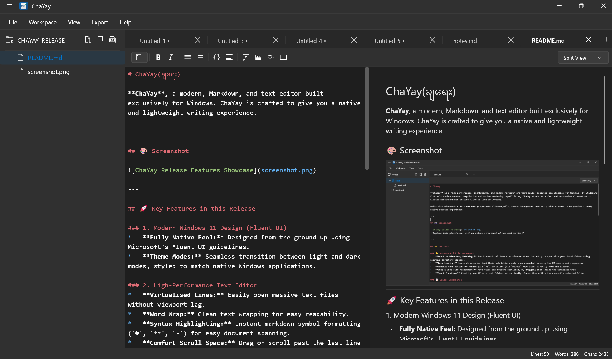Click the text alignment lines icon

click(x=229, y=57)
